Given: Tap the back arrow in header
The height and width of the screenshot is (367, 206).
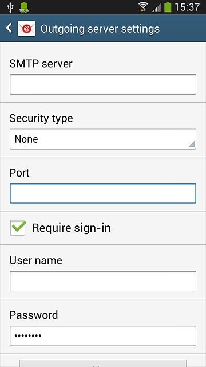Looking at the screenshot, I should coord(9,28).
